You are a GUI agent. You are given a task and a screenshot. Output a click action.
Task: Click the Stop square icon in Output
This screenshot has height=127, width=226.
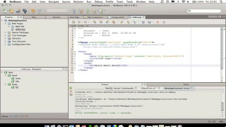(x=71, y=91)
